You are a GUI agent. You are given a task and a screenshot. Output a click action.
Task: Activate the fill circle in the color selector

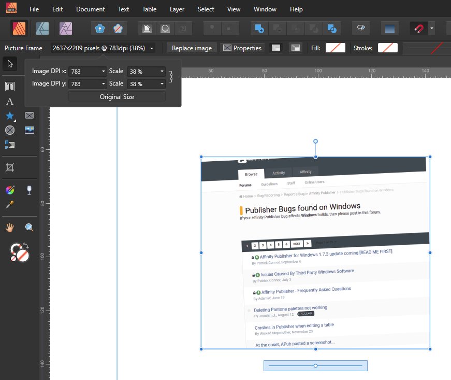pyautogui.click(x=23, y=256)
